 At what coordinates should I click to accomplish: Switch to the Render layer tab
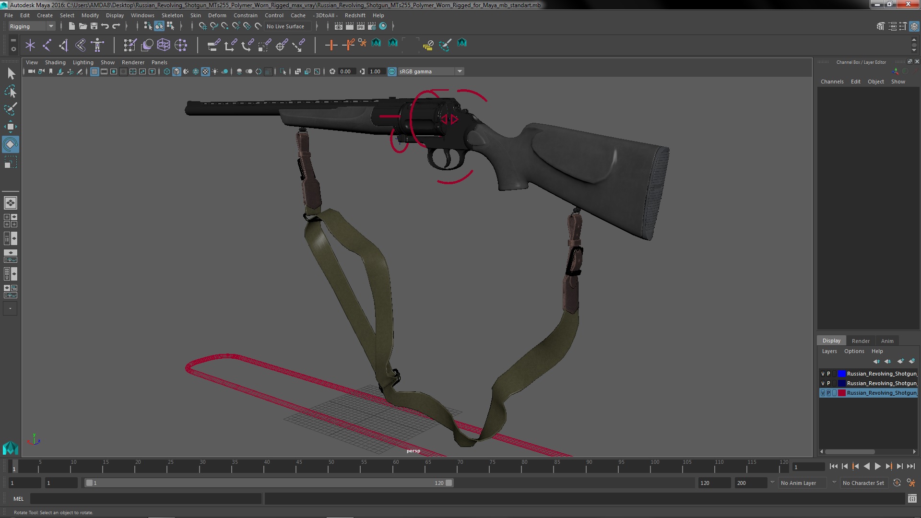(861, 341)
